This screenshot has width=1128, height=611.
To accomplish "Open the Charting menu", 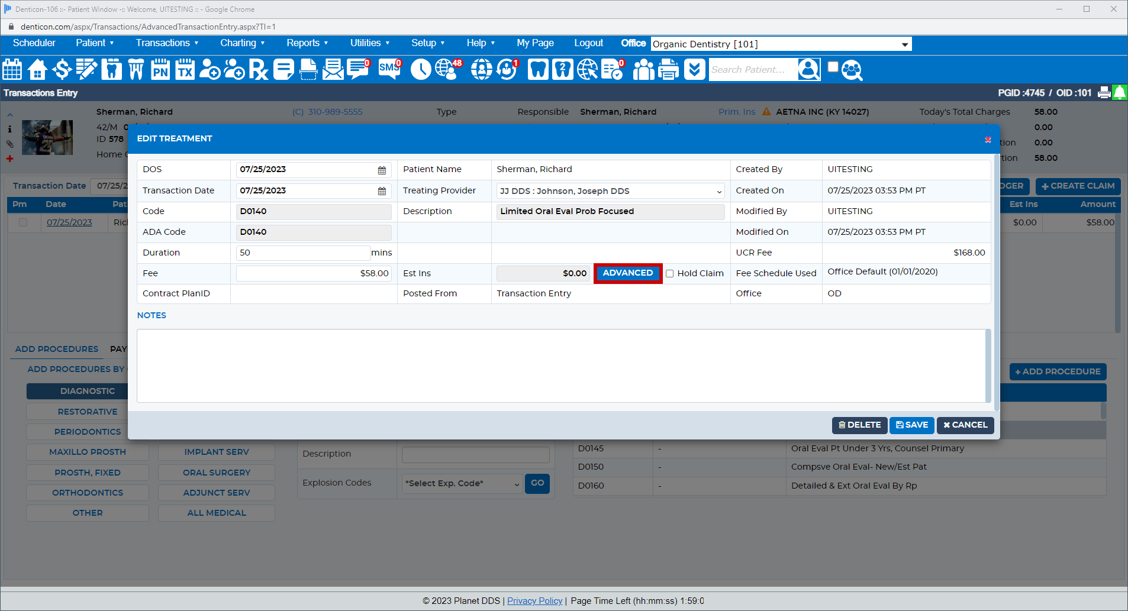I will [242, 43].
